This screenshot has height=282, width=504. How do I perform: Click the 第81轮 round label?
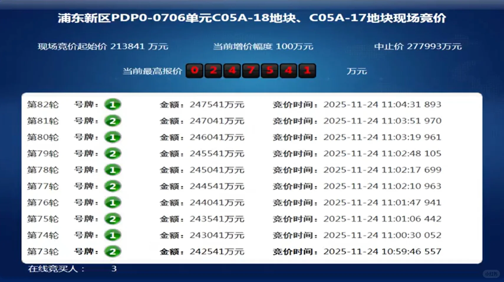point(43,121)
